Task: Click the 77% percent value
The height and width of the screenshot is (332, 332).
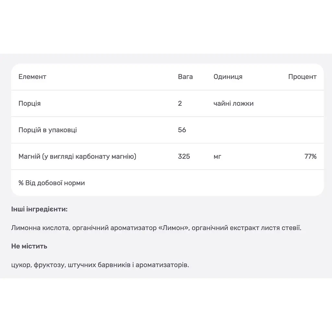Action: coord(310,157)
